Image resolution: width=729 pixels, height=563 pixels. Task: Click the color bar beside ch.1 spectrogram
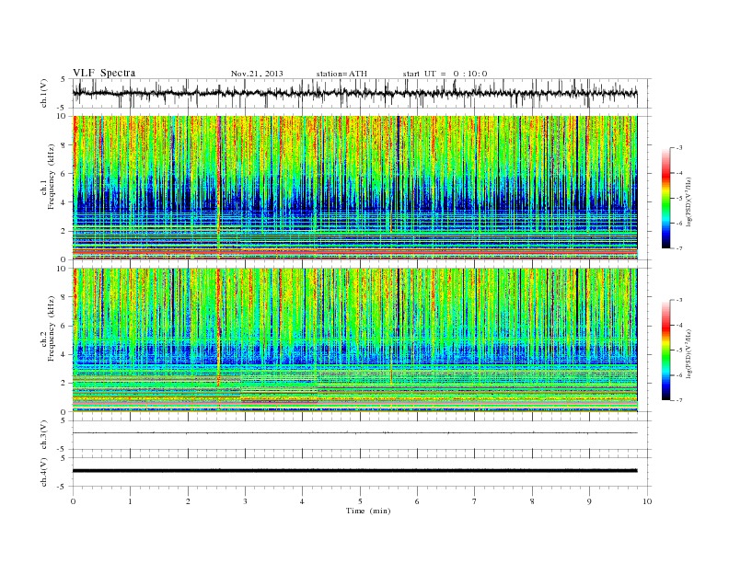point(665,198)
